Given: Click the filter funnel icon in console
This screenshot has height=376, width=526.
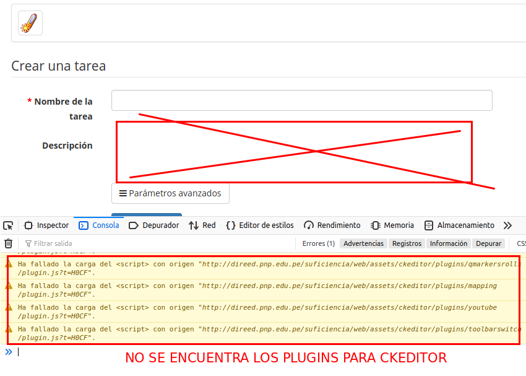Looking at the screenshot, I should 29,243.
